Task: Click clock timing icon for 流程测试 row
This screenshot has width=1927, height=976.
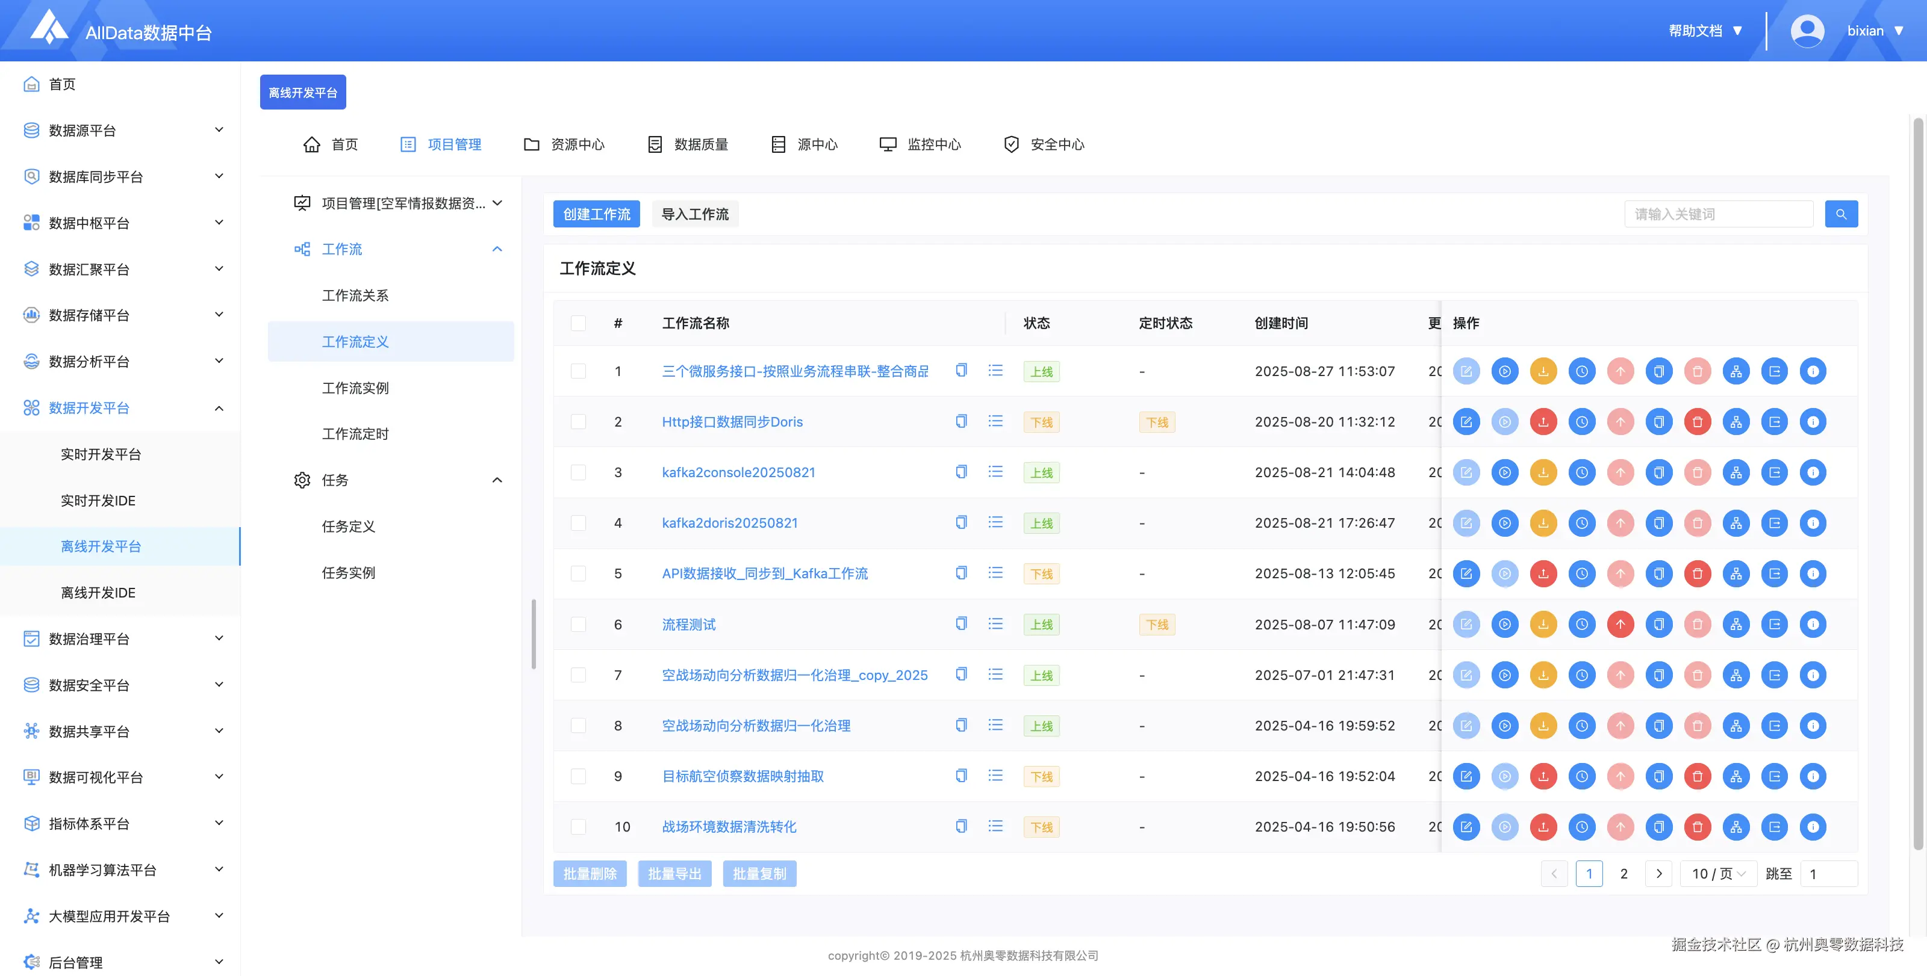Action: point(1581,624)
